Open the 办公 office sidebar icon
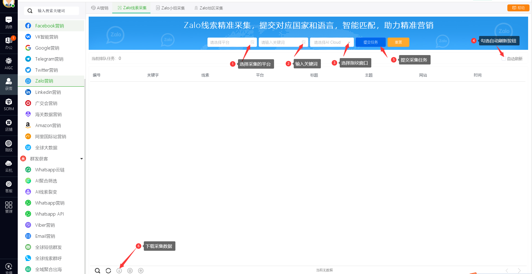This screenshot has height=274, width=532. pos(9,43)
